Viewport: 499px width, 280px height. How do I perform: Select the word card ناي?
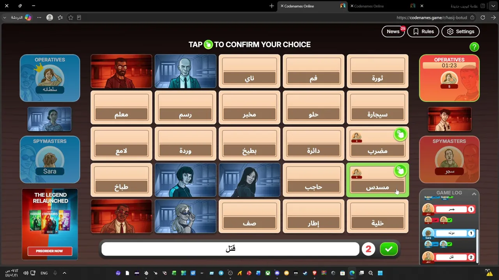[x=249, y=71]
